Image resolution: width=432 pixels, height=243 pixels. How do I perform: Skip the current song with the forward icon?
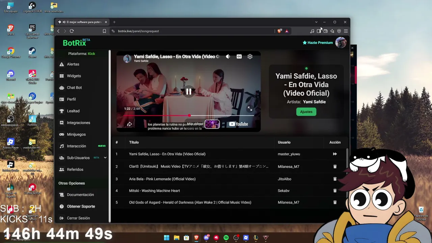335,154
